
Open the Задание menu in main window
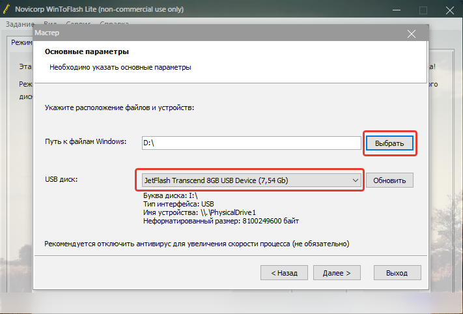tap(20, 24)
